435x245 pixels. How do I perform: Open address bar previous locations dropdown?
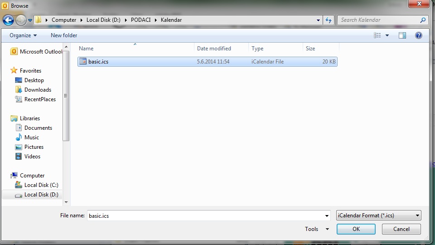[318, 20]
